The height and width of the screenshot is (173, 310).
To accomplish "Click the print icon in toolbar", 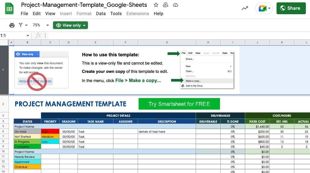I will (12, 25).
